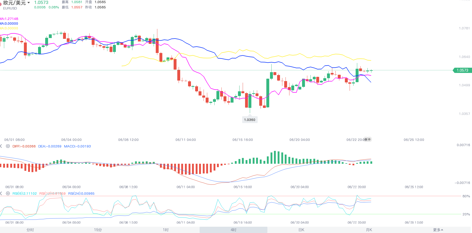Expand the 更多 more timeframes menu
472x233 pixels.
[x=438, y=230]
